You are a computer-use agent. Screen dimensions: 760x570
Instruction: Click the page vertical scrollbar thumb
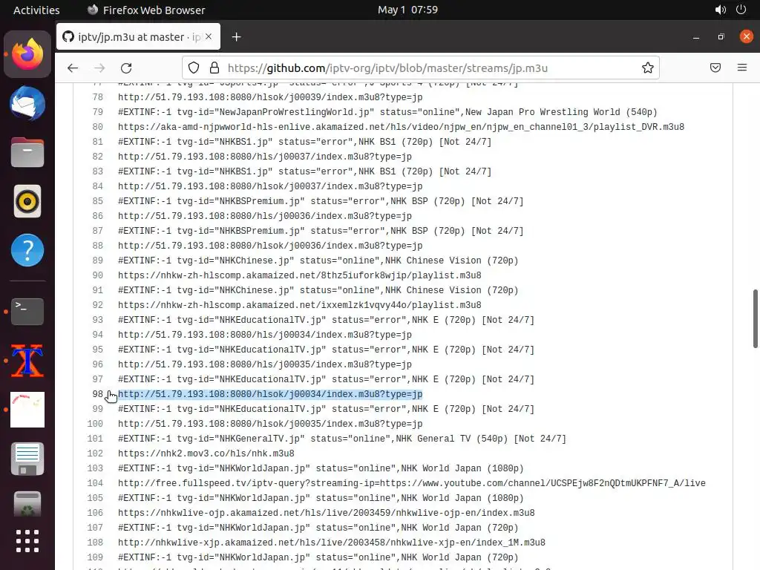pyautogui.click(x=755, y=318)
